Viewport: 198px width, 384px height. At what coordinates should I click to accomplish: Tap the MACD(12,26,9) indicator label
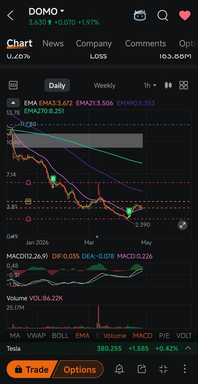tap(27, 256)
